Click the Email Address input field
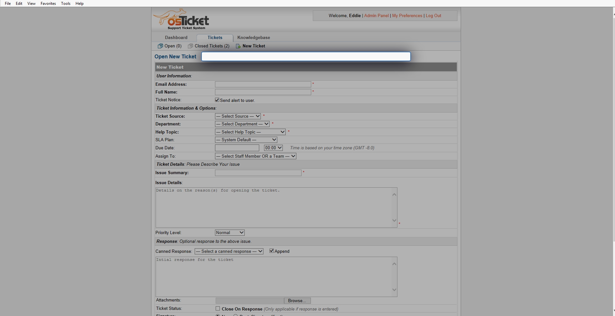Viewport: 615px width, 316px height. click(263, 84)
